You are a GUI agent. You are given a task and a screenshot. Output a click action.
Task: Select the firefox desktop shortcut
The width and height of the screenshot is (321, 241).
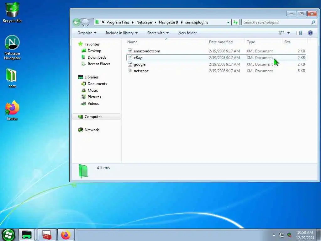click(x=12, y=110)
